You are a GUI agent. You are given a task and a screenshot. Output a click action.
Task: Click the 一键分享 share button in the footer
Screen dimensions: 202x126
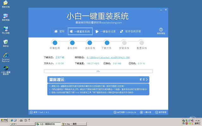pyautogui.click(x=146, y=112)
